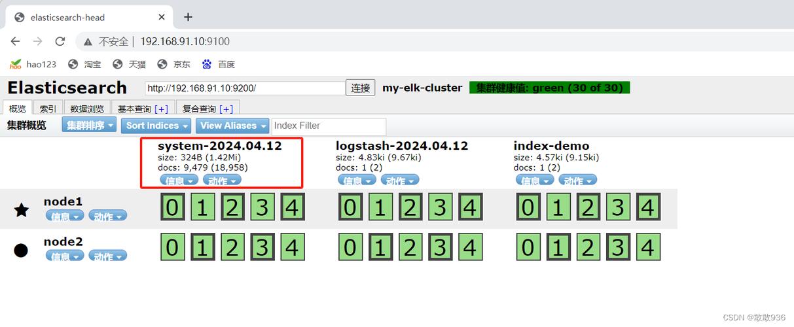This screenshot has height=327, width=794.
Task: Expand the View Aliases dropdown
Action: 232,126
